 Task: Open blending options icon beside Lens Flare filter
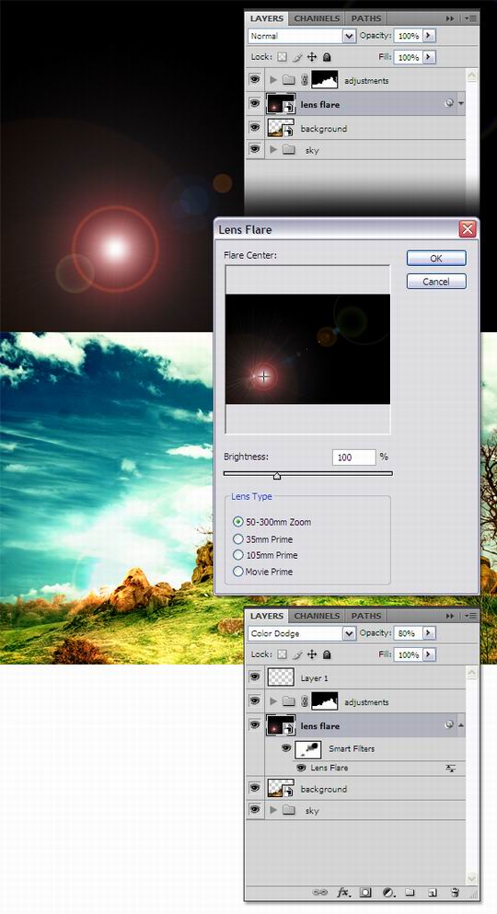click(x=450, y=769)
